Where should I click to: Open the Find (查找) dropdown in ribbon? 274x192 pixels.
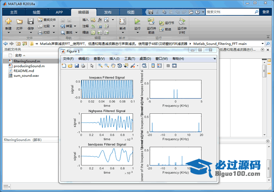76,32
